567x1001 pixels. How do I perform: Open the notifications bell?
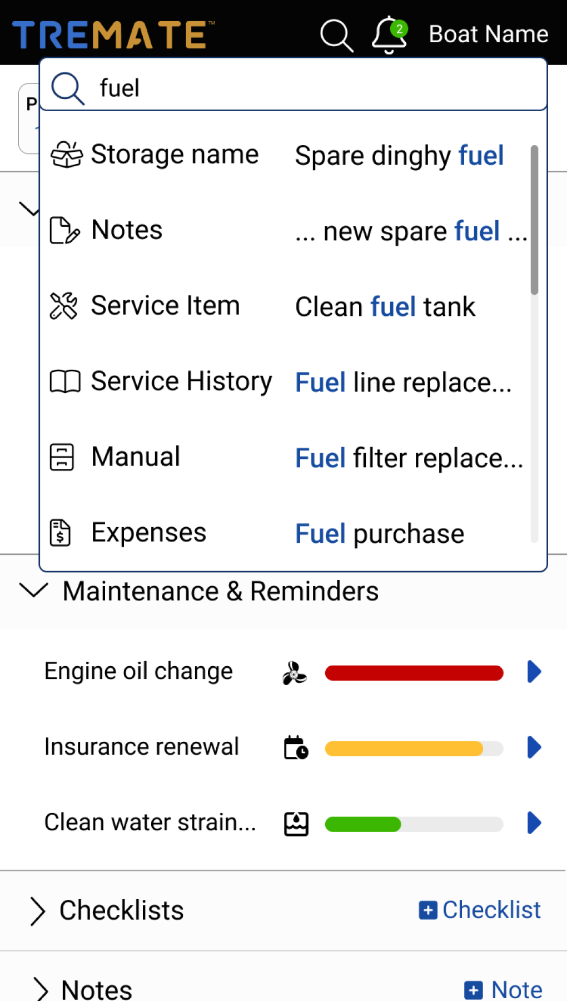389,34
